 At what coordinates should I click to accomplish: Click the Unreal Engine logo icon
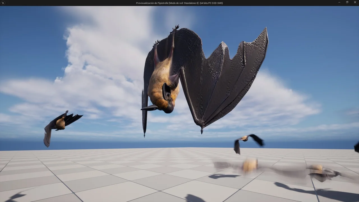coord(3,3)
